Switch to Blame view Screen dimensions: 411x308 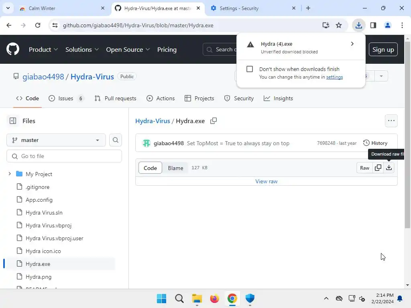[176, 168]
